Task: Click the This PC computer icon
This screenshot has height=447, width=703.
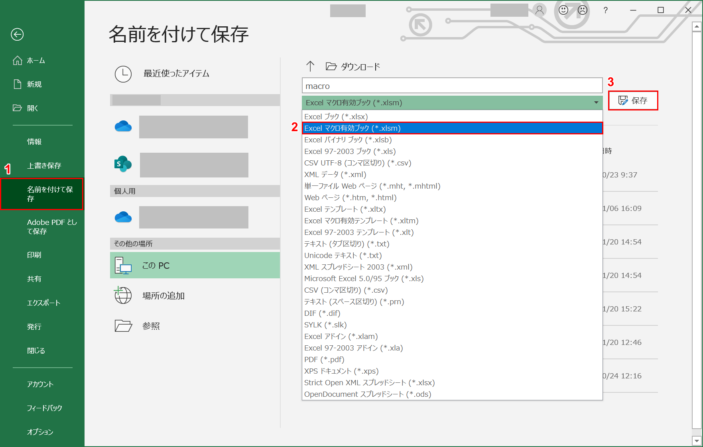Action: pyautogui.click(x=123, y=265)
